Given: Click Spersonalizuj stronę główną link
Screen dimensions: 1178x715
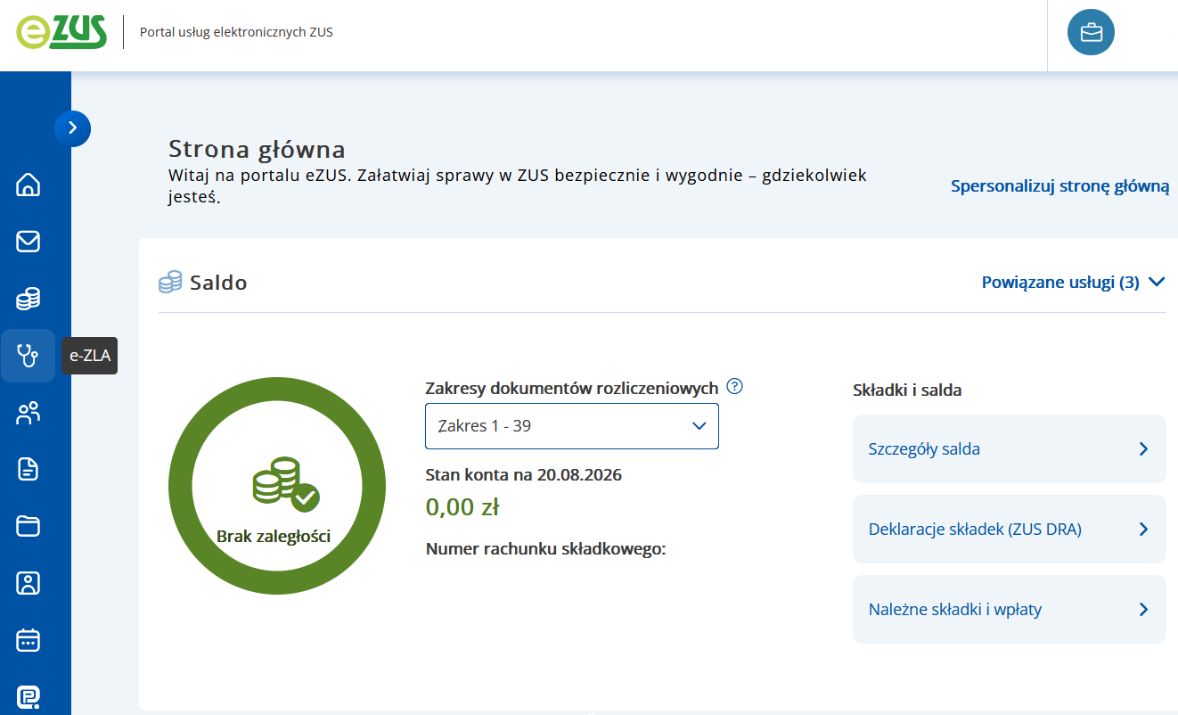Looking at the screenshot, I should (x=1059, y=187).
